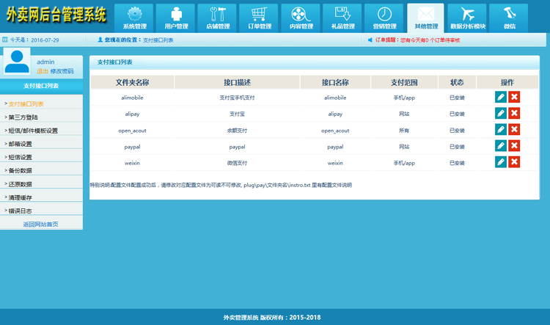This screenshot has height=325, width=550.
Task: Click the admin user avatar icon
Action: (x=17, y=62)
